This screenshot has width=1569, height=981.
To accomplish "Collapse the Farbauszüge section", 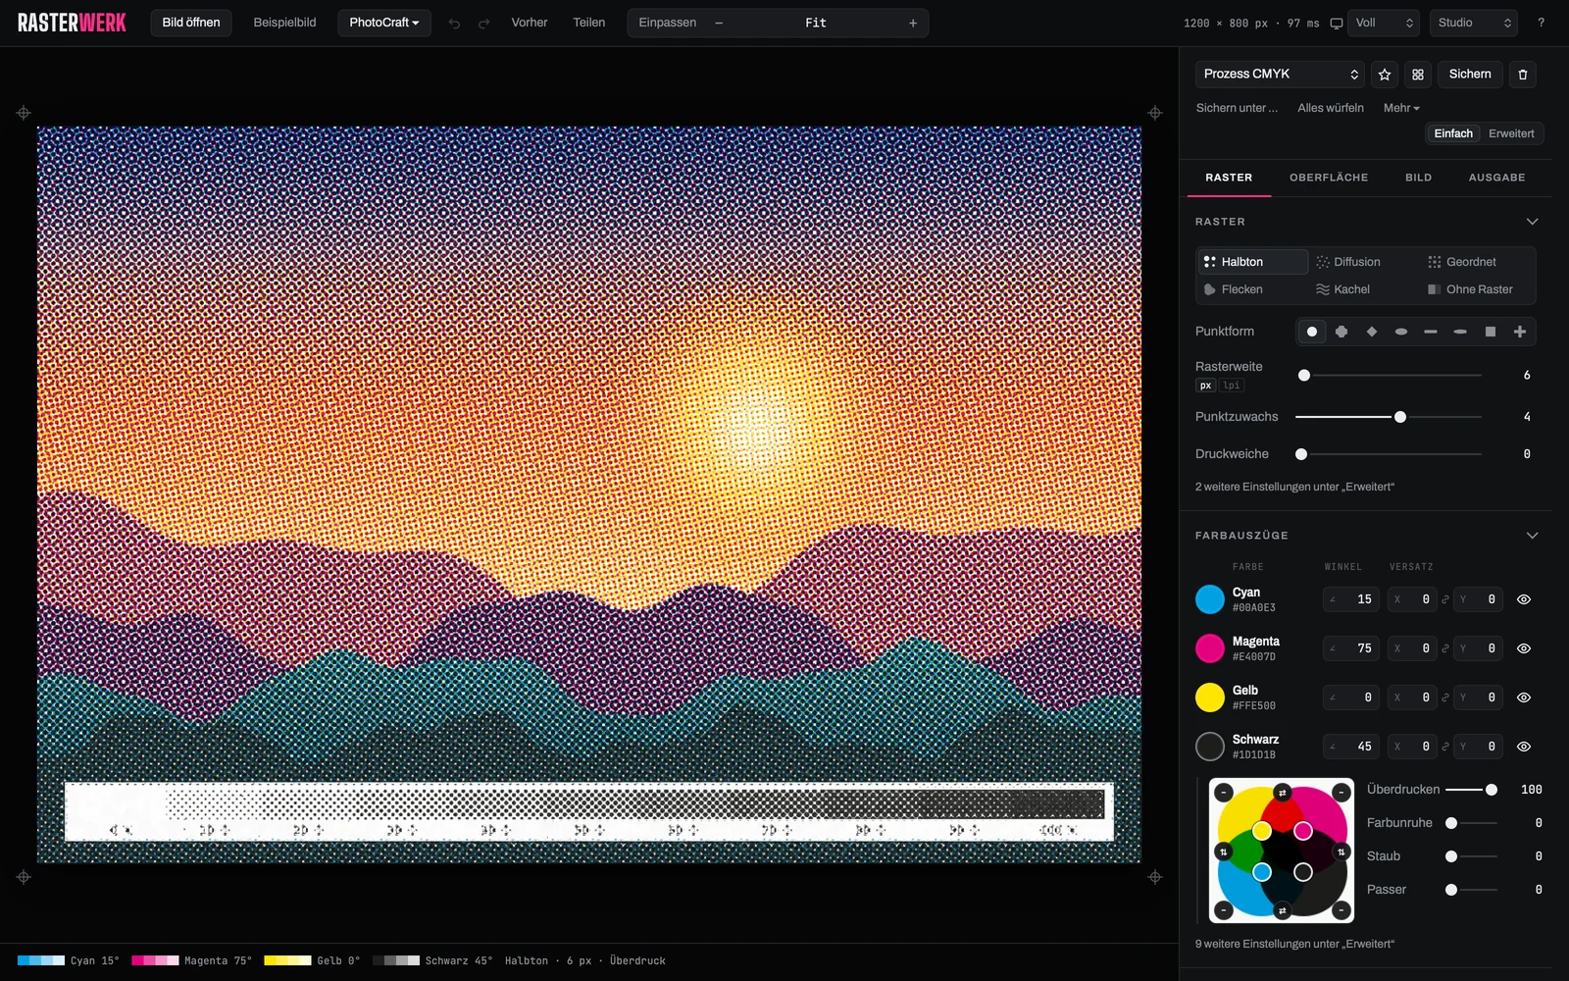I will 1533,536.
